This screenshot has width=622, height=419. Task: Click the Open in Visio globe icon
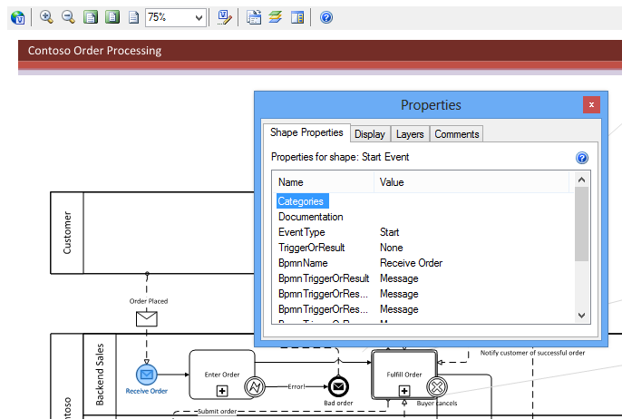[17, 17]
